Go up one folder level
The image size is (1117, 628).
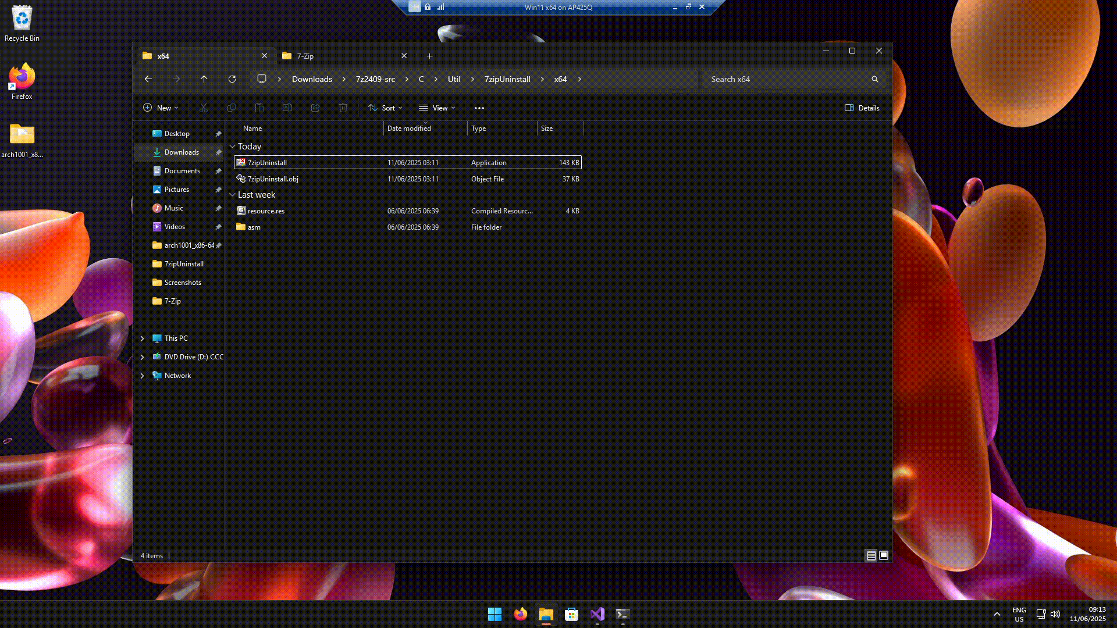[204, 79]
